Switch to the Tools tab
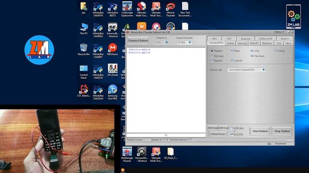Screen dimensions: 309x173 279,43
